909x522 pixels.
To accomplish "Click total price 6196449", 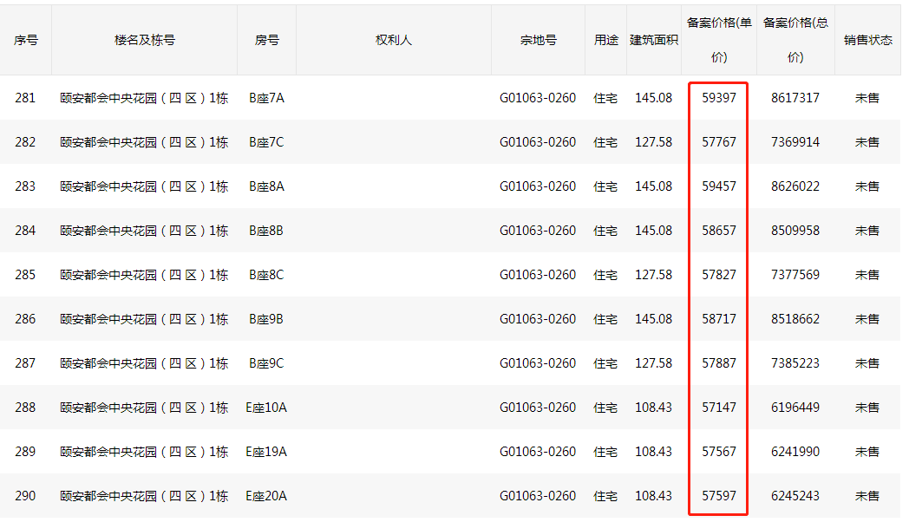I will [795, 408].
